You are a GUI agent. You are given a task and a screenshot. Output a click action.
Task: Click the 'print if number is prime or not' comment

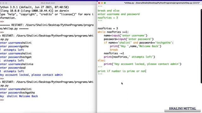[122, 71]
